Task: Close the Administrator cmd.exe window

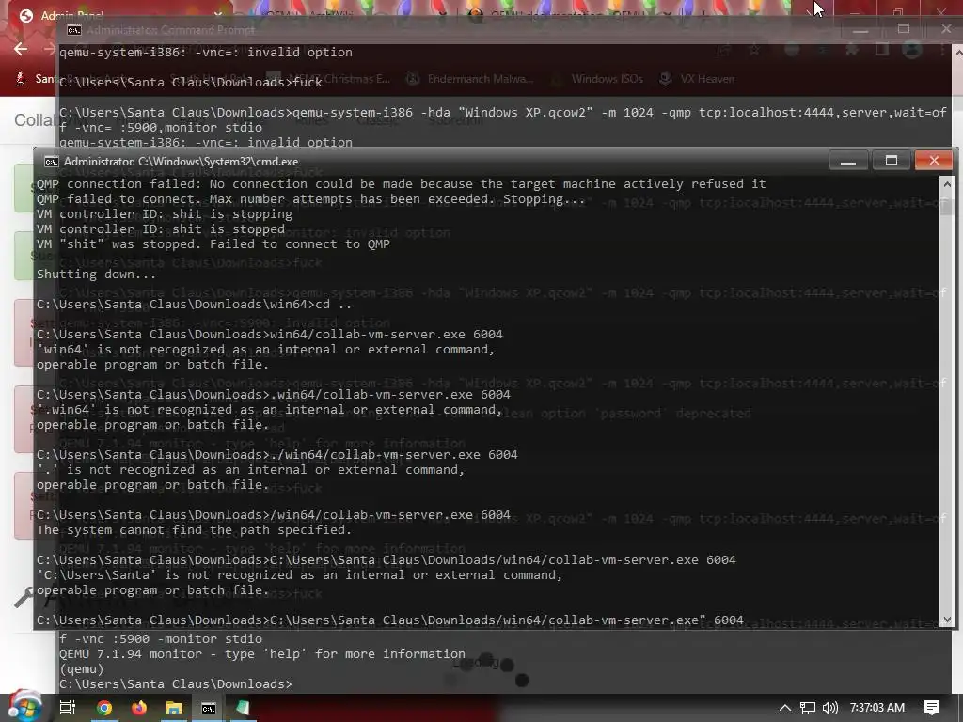Action: point(934,160)
